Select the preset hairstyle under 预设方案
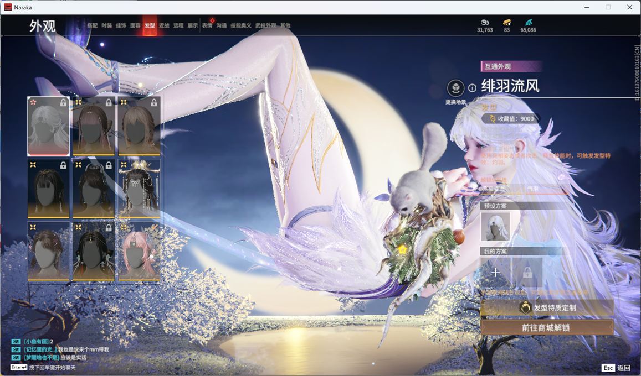 495,227
